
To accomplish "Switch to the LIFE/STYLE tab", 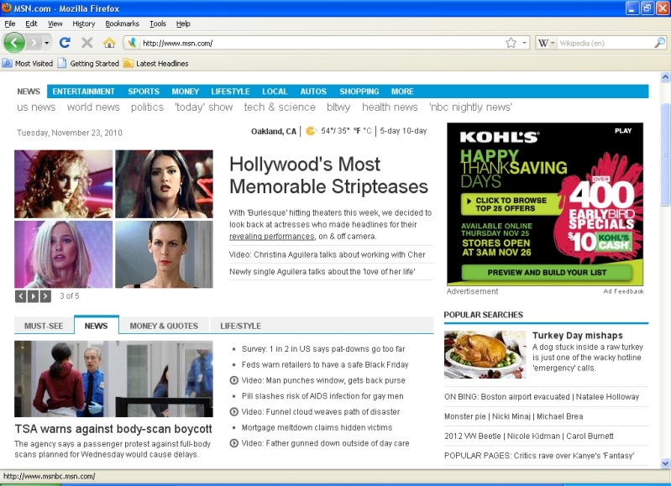I will (x=240, y=326).
